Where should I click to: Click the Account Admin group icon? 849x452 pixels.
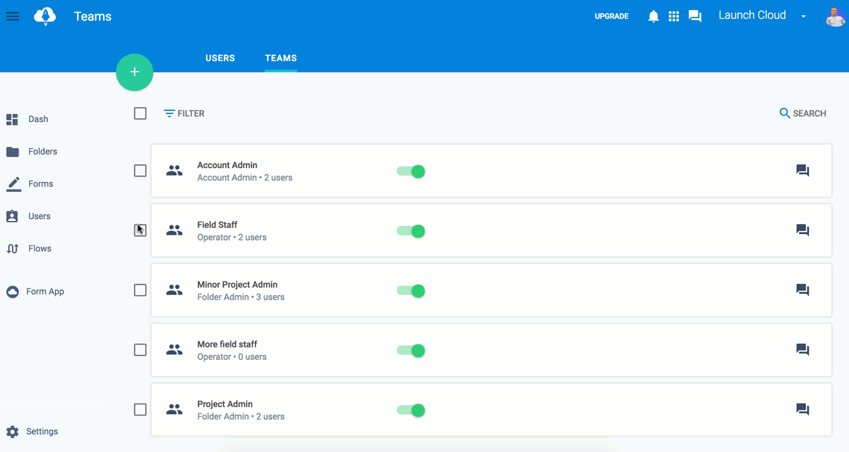tap(174, 171)
